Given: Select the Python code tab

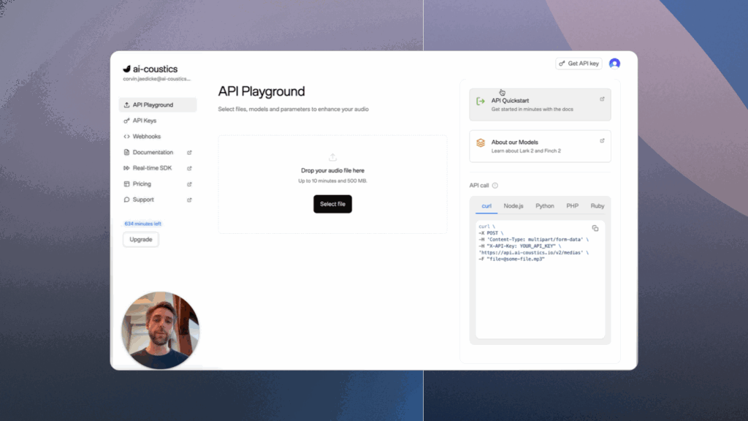Looking at the screenshot, I should click(545, 206).
